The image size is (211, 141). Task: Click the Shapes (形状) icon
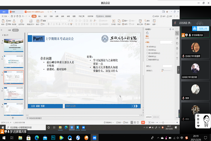click(x=119, y=21)
